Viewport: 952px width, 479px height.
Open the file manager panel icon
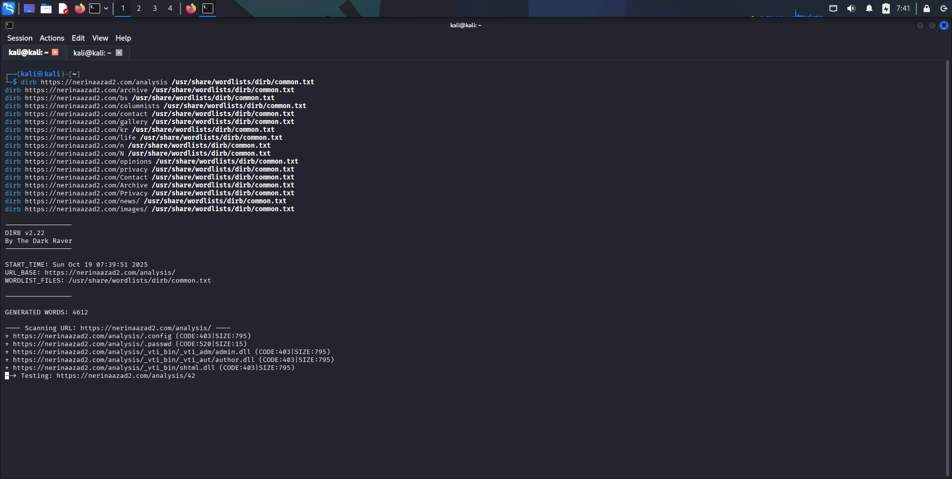pos(46,8)
